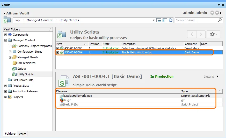Collapse the Managed Content tree node
Screen dimensions: 226x138
click(5, 40)
